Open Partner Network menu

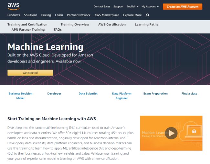(x=79, y=15)
